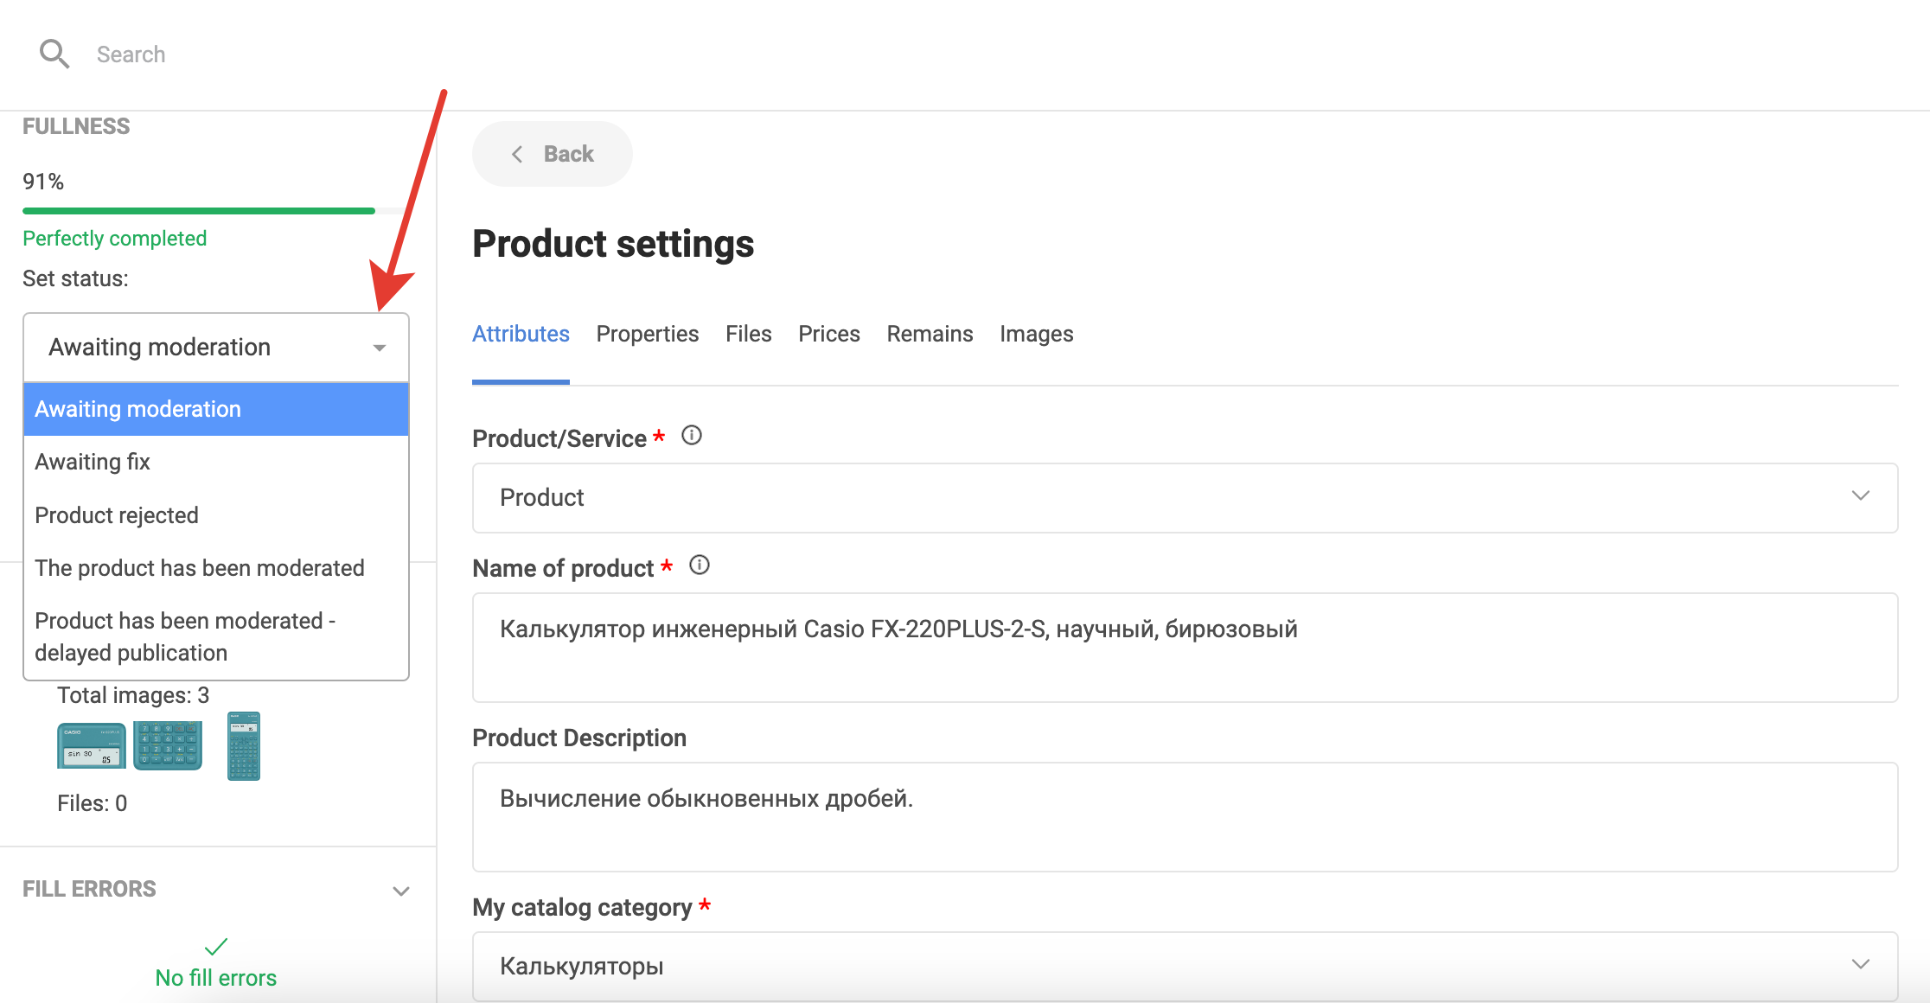The height and width of the screenshot is (1003, 1930).
Task: Click the back arrow chevron icon
Action: pyautogui.click(x=517, y=154)
